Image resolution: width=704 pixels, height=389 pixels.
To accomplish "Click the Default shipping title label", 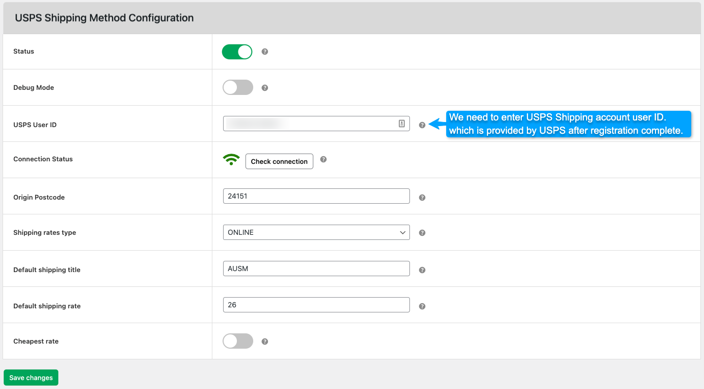I will pos(47,270).
